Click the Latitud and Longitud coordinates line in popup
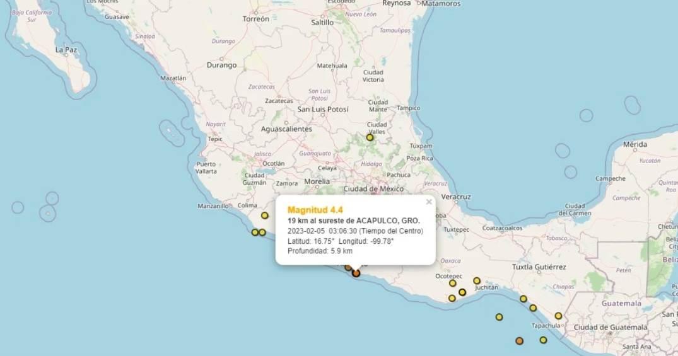This screenshot has height=356, width=678. coord(341,241)
